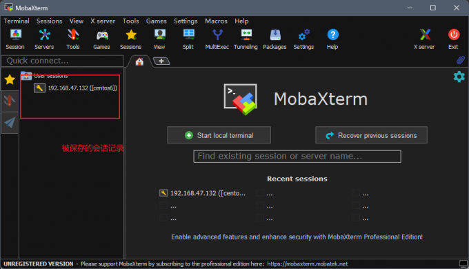Open the View menu
Viewport: 469px width, 269px height.
pos(77,21)
